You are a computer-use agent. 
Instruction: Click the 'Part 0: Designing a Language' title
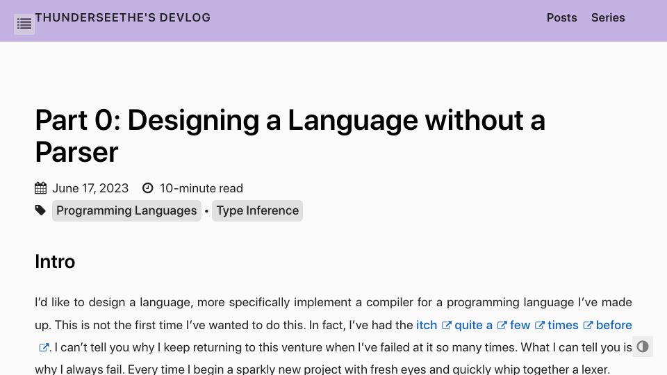click(290, 136)
